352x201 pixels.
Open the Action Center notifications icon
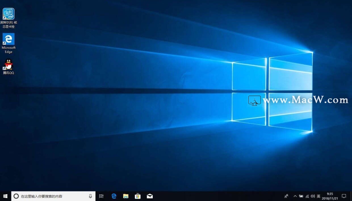[x=344, y=196]
